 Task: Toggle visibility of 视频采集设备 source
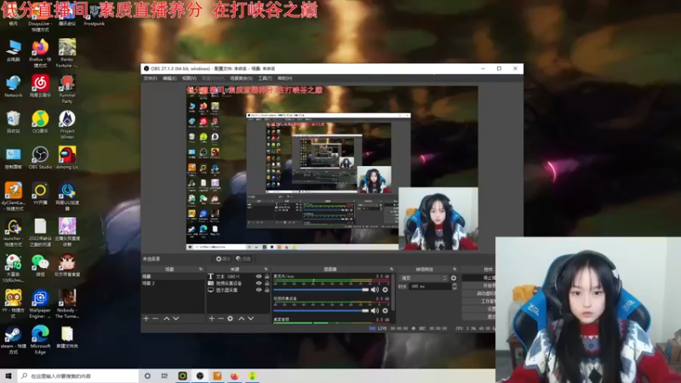click(259, 283)
